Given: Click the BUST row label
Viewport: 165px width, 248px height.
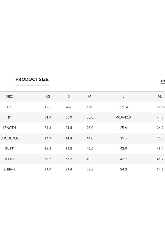Looking at the screenshot, I should pyautogui.click(x=9, y=149).
